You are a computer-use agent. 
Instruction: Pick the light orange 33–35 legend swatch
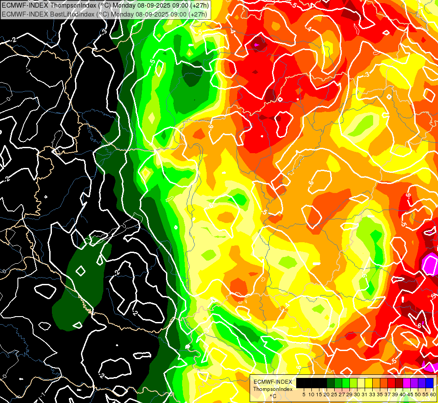(376, 383)
